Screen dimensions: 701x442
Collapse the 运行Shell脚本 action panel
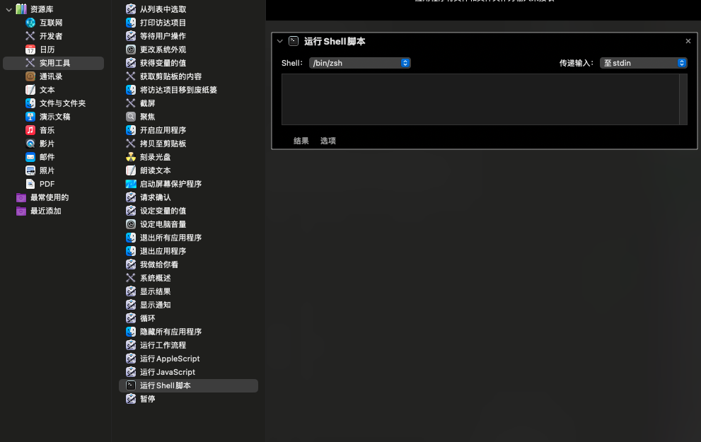(280, 41)
